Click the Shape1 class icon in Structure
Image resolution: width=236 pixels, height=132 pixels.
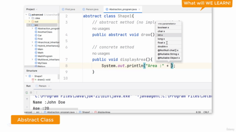coord(30,76)
